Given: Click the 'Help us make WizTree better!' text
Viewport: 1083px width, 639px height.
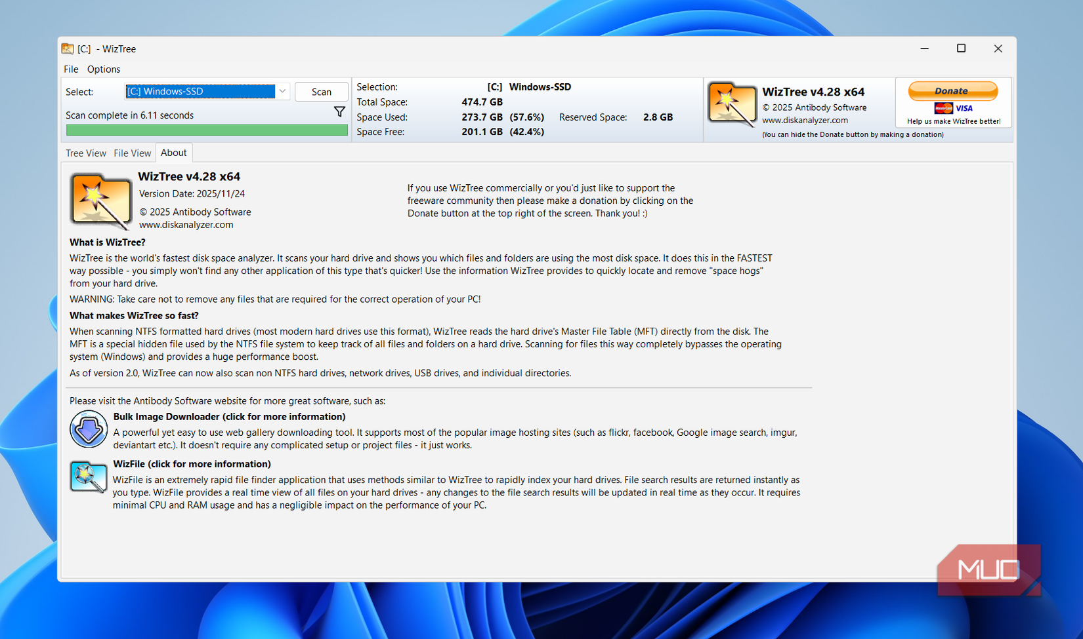Looking at the screenshot, I should pos(954,121).
